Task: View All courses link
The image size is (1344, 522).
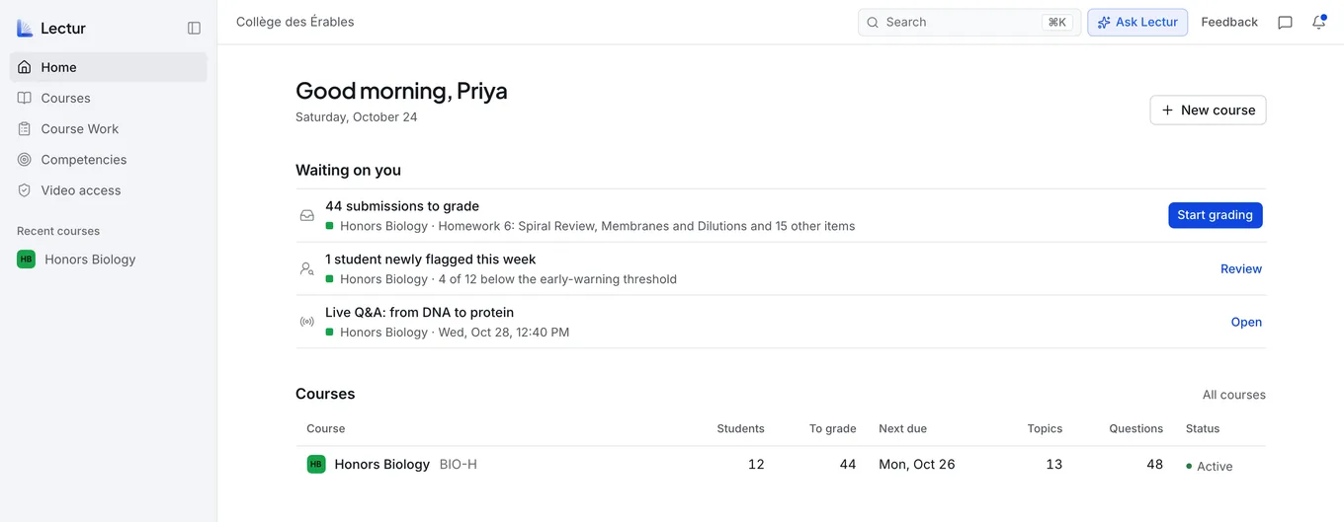Action: click(1233, 395)
